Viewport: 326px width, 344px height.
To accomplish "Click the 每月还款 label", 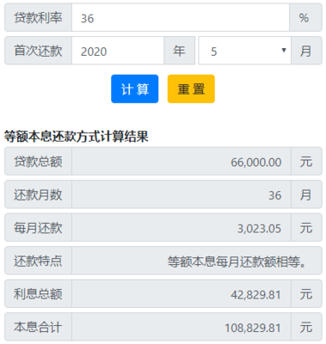I will (x=38, y=228).
